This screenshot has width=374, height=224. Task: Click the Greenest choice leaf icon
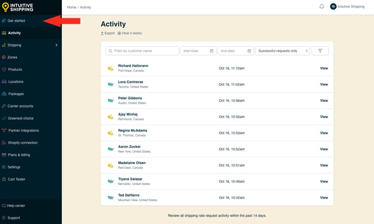[4, 118]
